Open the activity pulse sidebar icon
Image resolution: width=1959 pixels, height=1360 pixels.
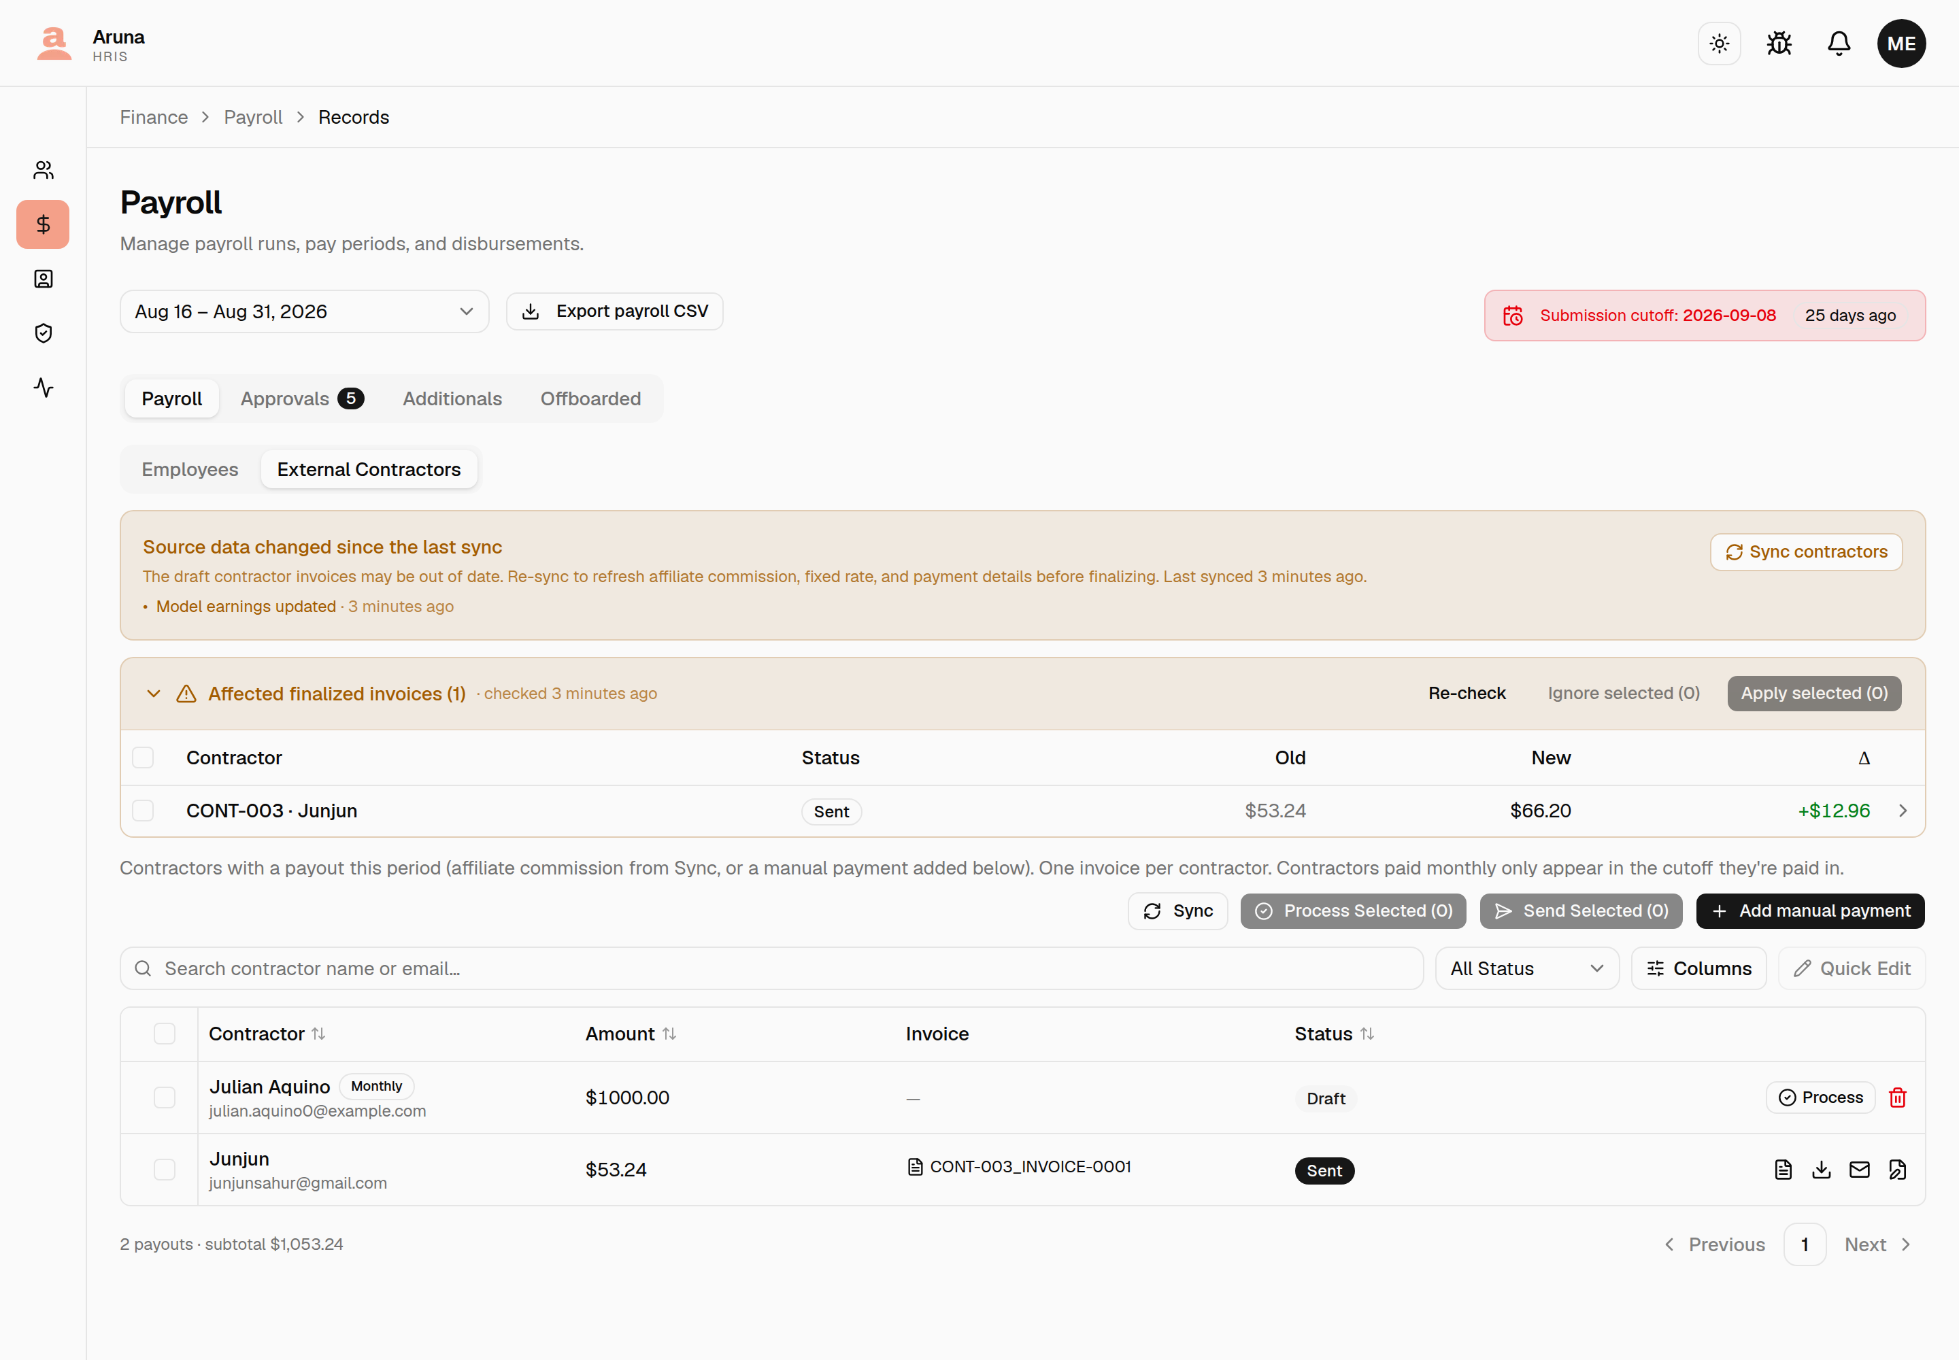point(44,388)
